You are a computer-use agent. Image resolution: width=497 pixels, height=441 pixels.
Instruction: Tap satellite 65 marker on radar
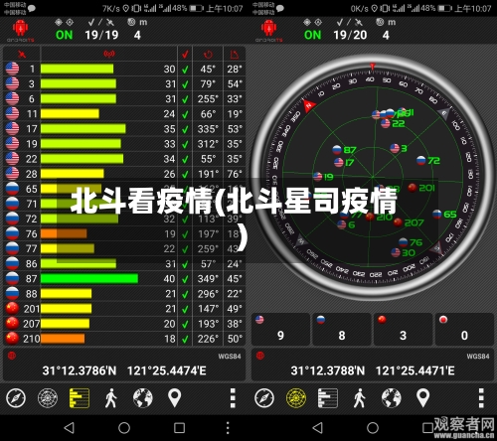(437, 215)
